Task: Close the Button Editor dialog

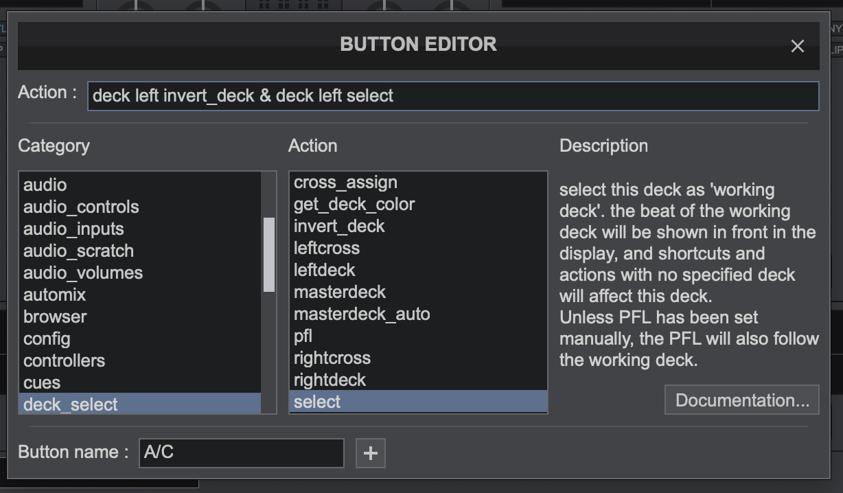Action: [x=797, y=46]
